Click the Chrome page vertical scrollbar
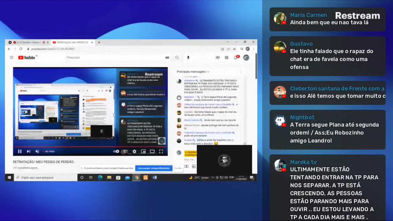The image size is (393, 221). point(256,66)
